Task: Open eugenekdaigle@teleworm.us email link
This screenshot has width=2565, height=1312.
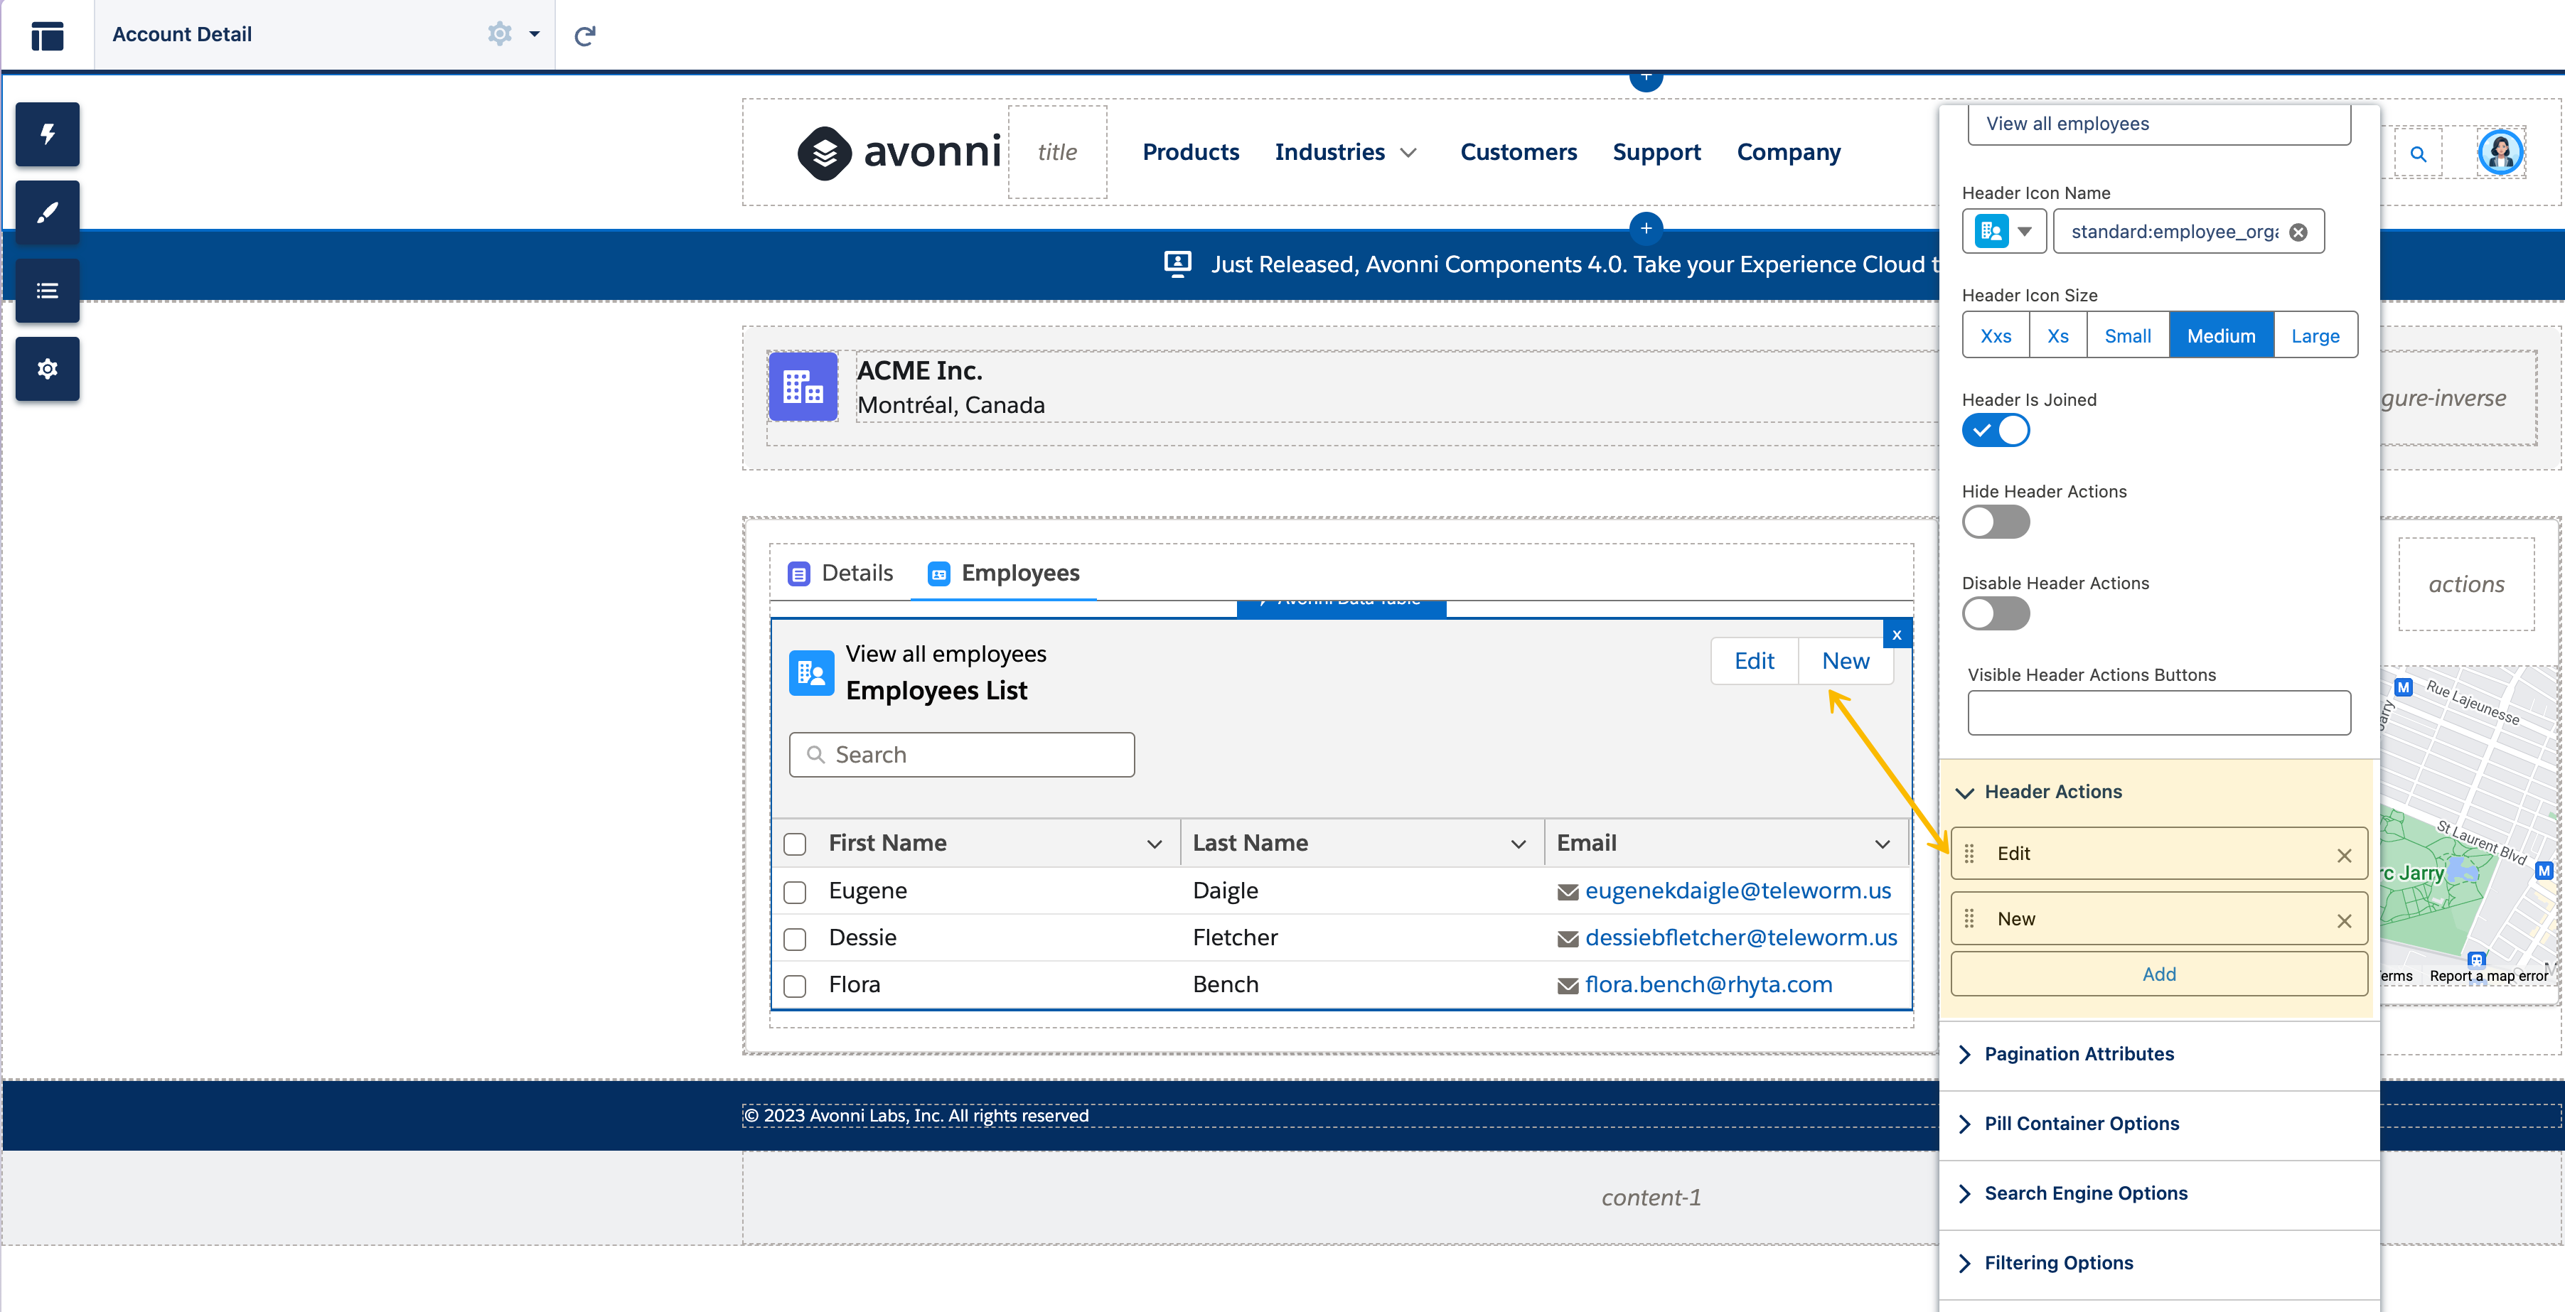Action: (1737, 891)
